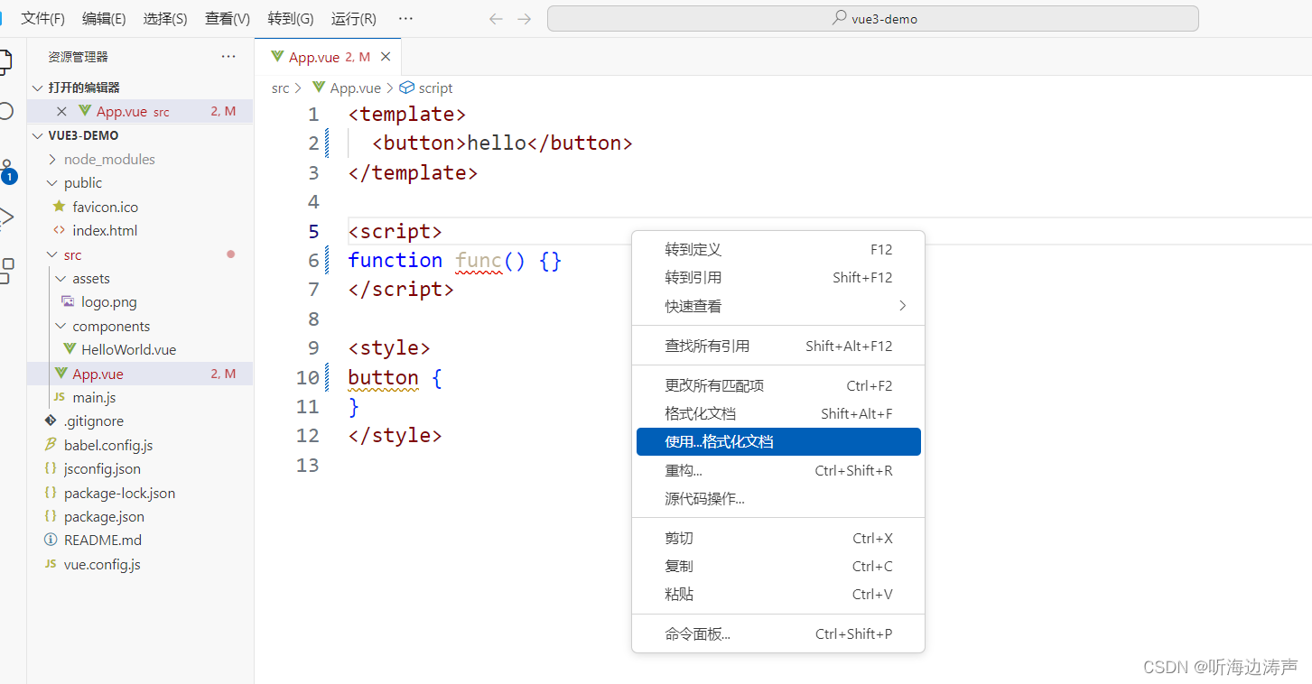Close App.vue in the open editors list

[x=61, y=112]
